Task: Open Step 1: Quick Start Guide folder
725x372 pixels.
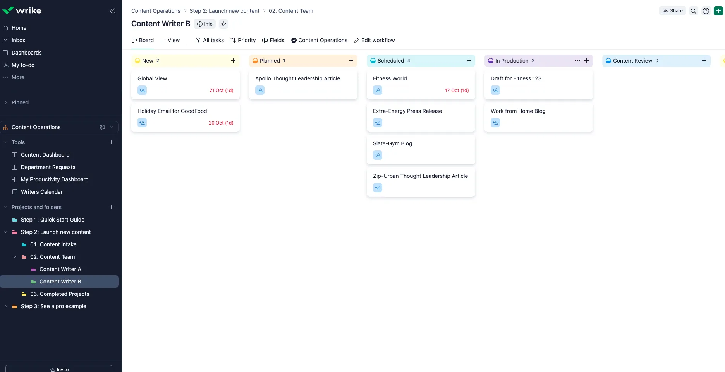Action: pyautogui.click(x=53, y=220)
